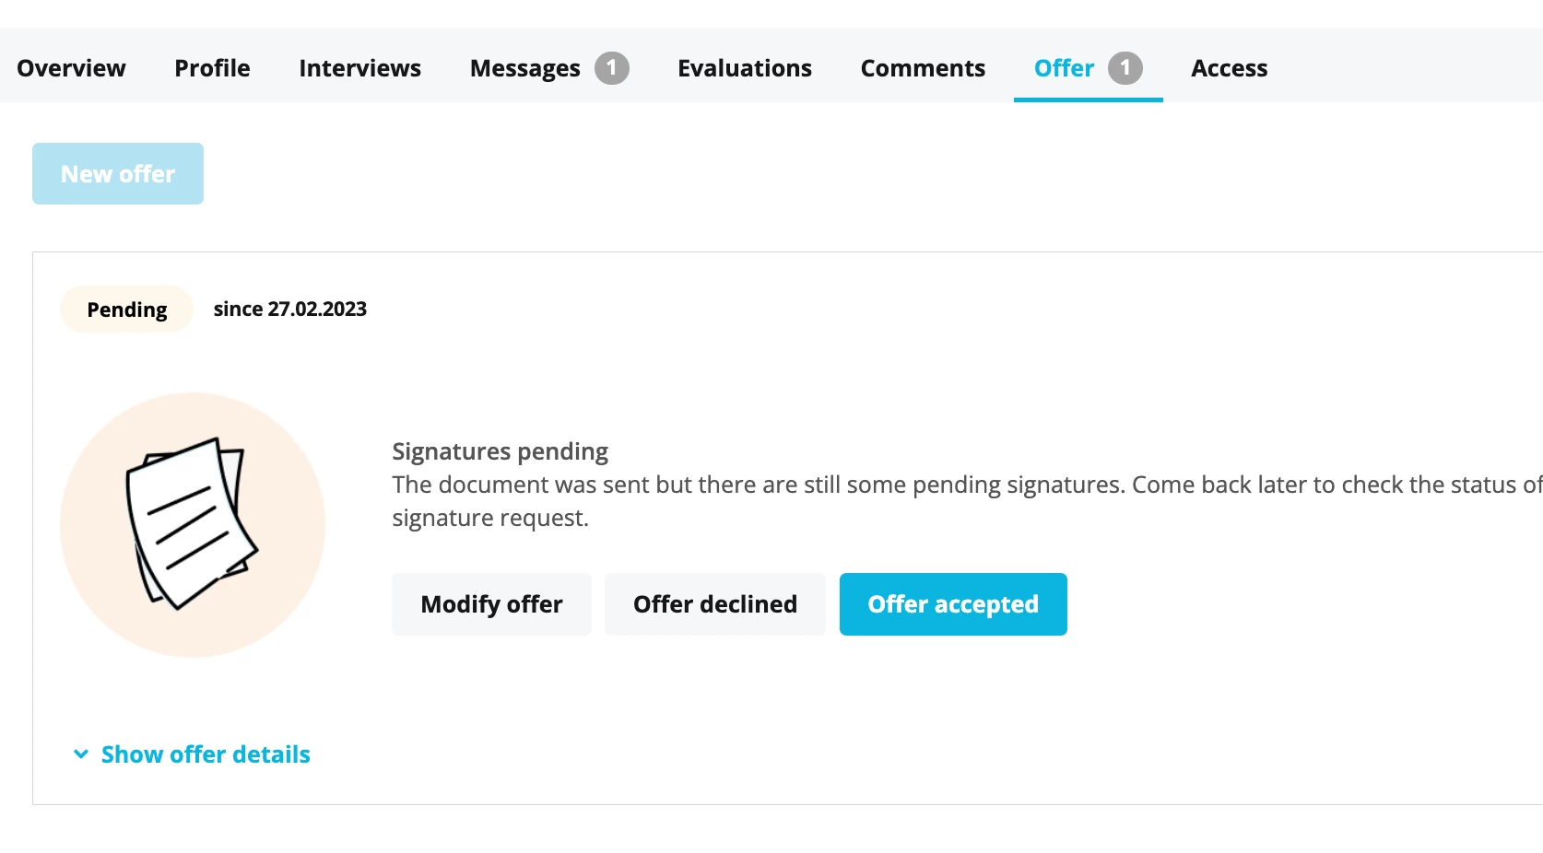1543x853 pixels.
Task: Click the Pending status badge
Action: point(127,310)
